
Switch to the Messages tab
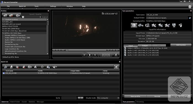[x=40, y=102]
